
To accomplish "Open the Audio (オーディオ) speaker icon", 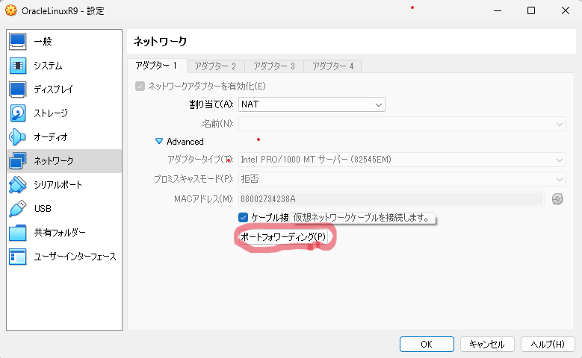I will point(18,137).
